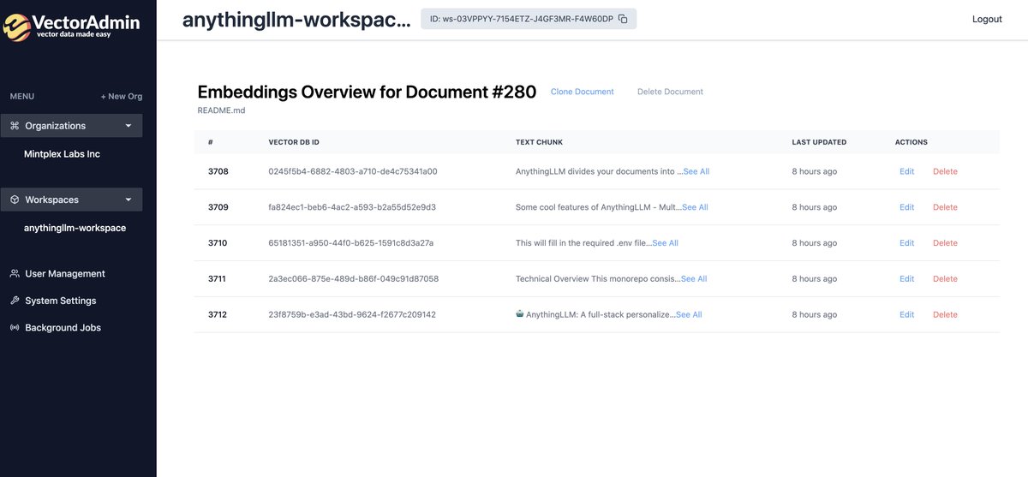Click Embeddings Overview for Document #280 heading
The height and width of the screenshot is (477, 1028).
pyautogui.click(x=367, y=92)
